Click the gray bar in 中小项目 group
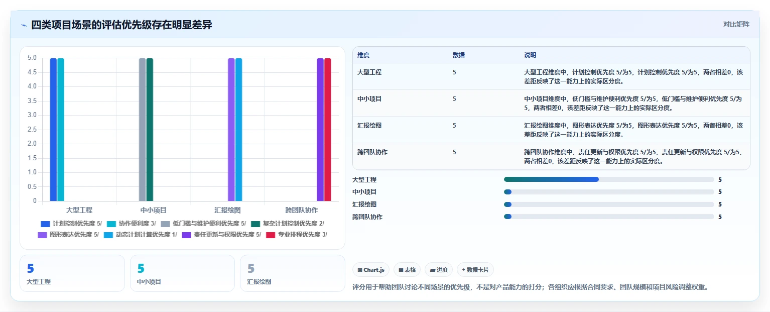Image resolution: width=770 pixels, height=312 pixels. point(142,130)
